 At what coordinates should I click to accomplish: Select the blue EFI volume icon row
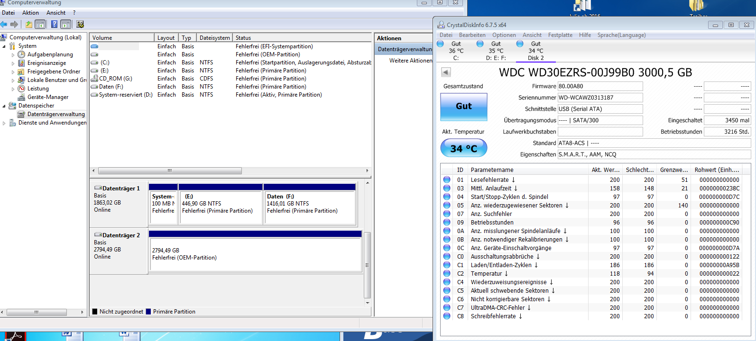(94, 46)
